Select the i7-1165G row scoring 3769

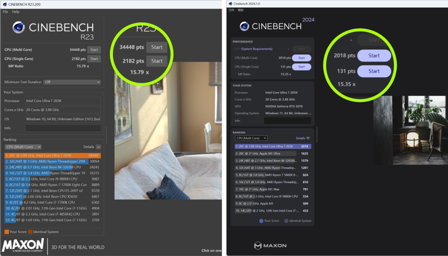[x=53, y=220]
